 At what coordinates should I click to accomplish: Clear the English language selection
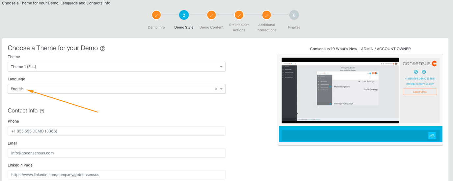point(216,89)
